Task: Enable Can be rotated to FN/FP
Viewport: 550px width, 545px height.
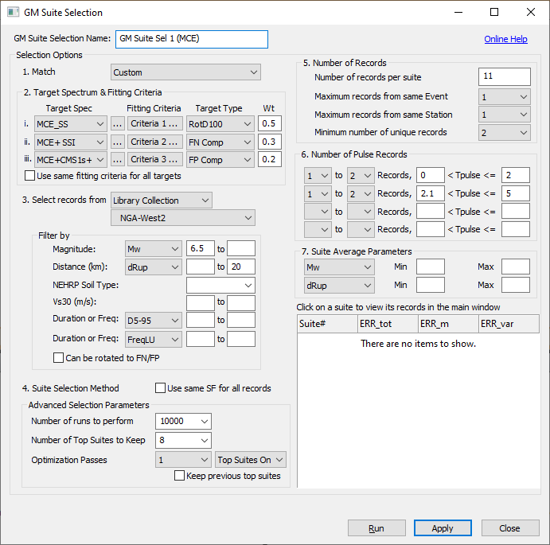Action: point(58,358)
